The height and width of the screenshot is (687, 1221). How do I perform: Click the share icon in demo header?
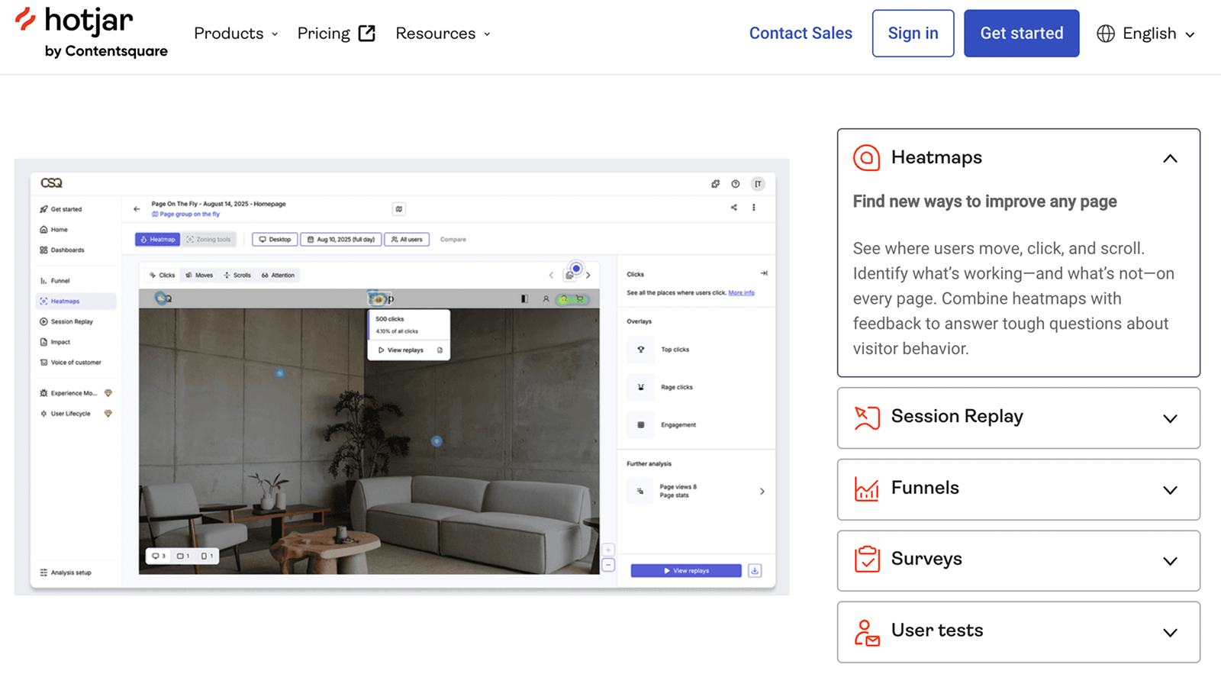click(x=734, y=208)
